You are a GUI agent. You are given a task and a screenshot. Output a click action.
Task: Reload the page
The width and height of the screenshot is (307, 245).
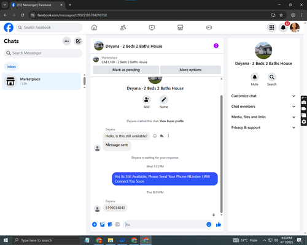[x=23, y=15]
